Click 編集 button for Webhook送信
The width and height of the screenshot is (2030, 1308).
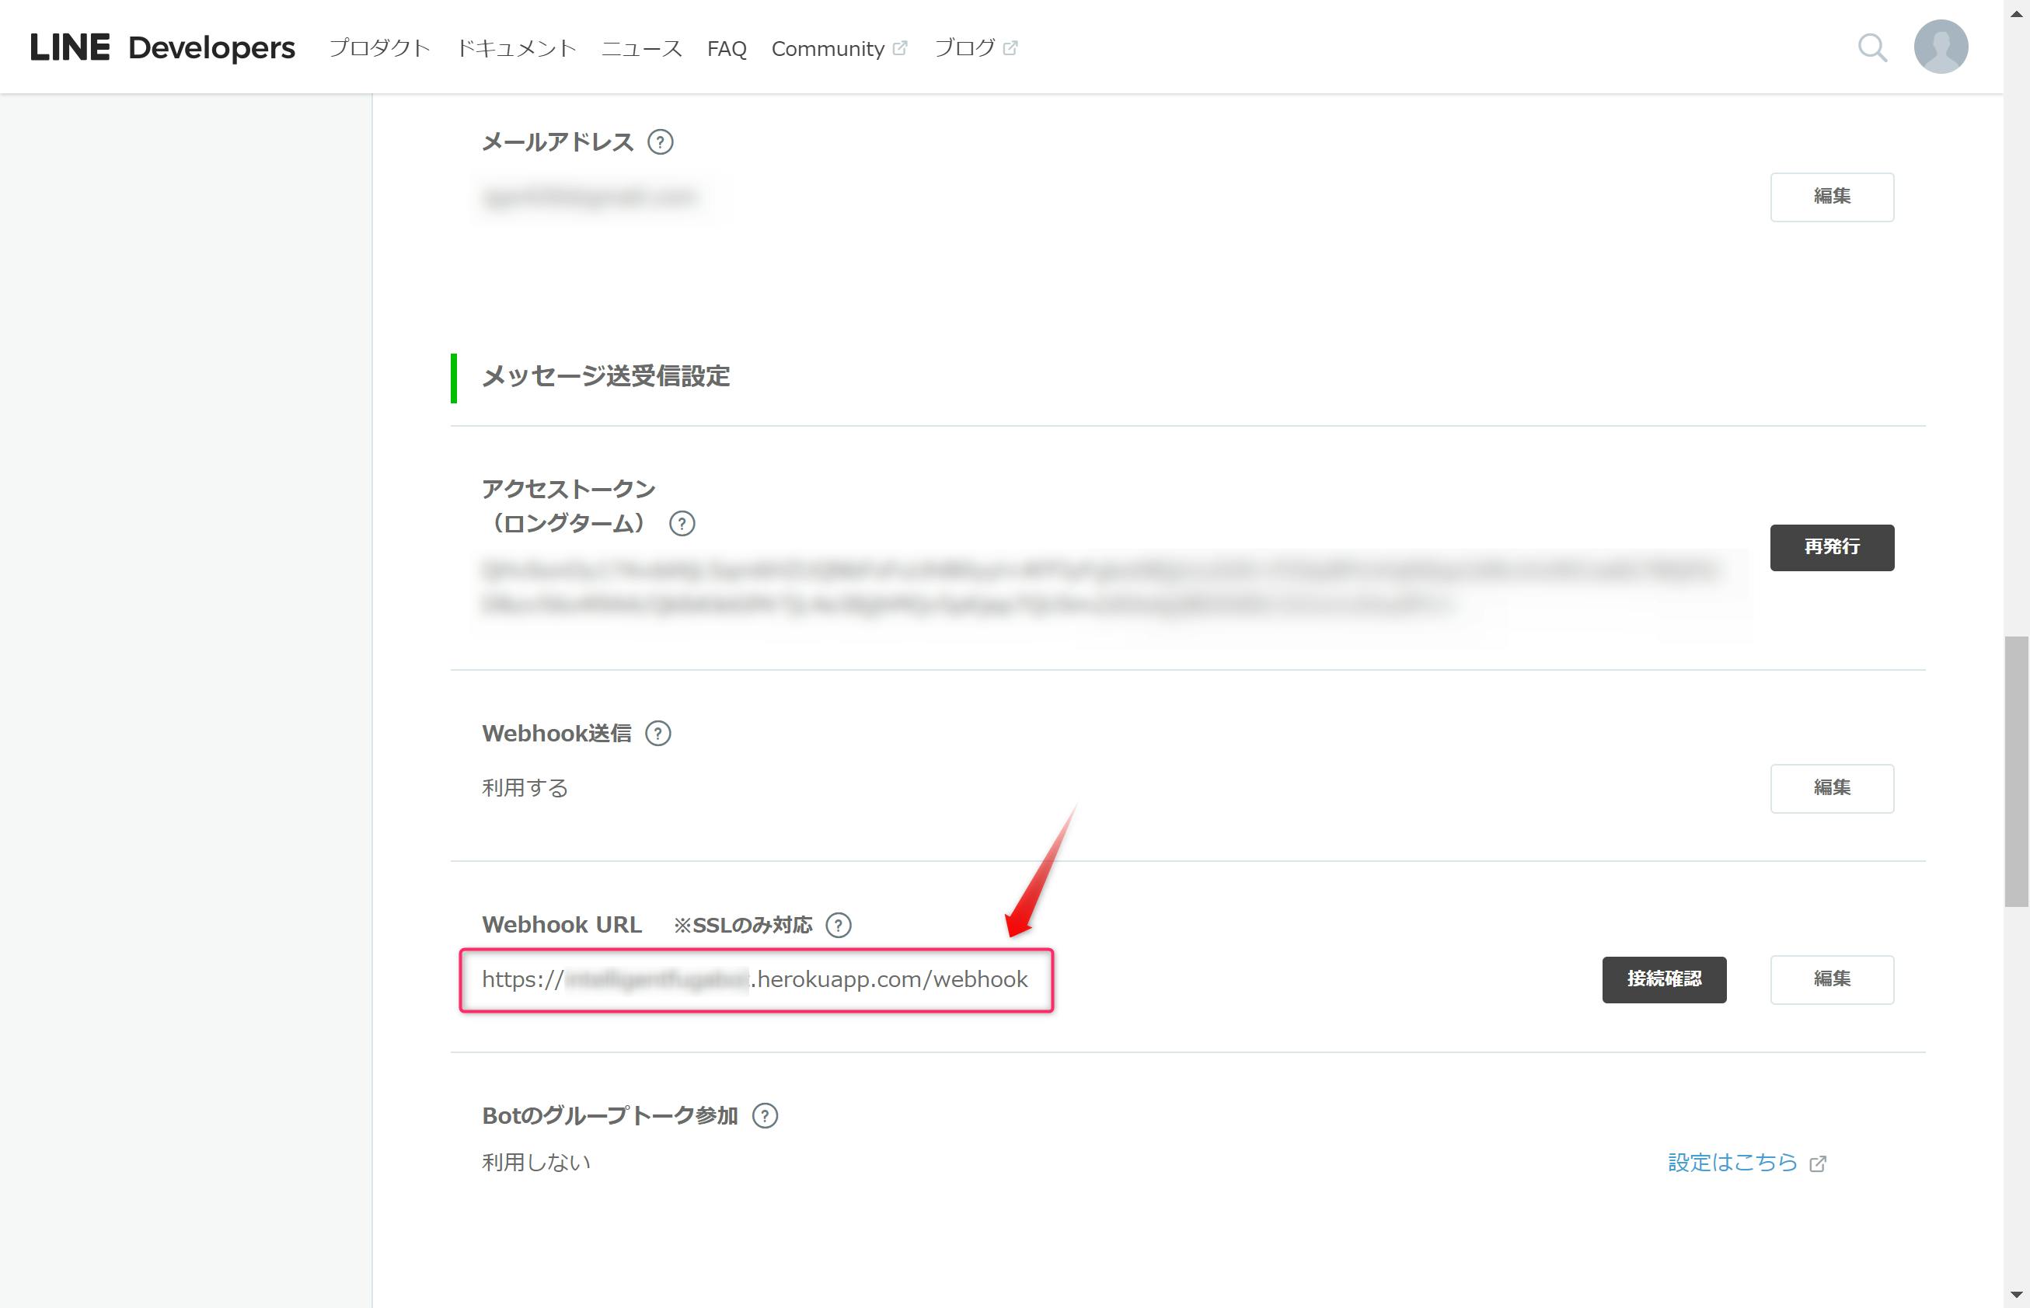[1831, 788]
